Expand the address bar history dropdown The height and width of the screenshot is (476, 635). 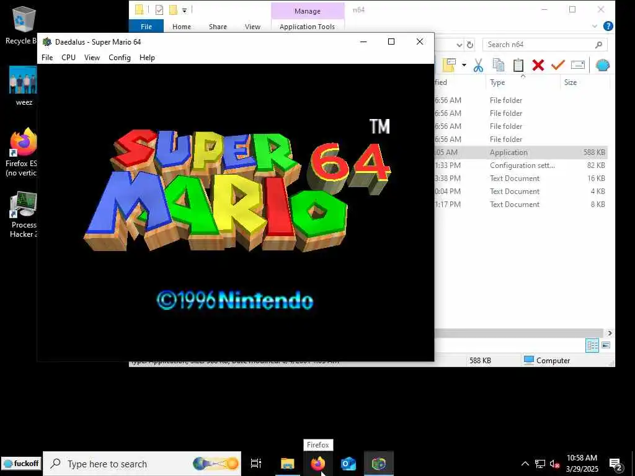click(x=460, y=45)
